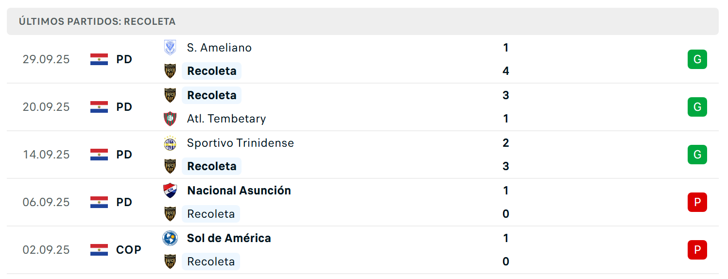The width and height of the screenshot is (728, 279).
Task: Click the COP competition label
Action: 129,250
